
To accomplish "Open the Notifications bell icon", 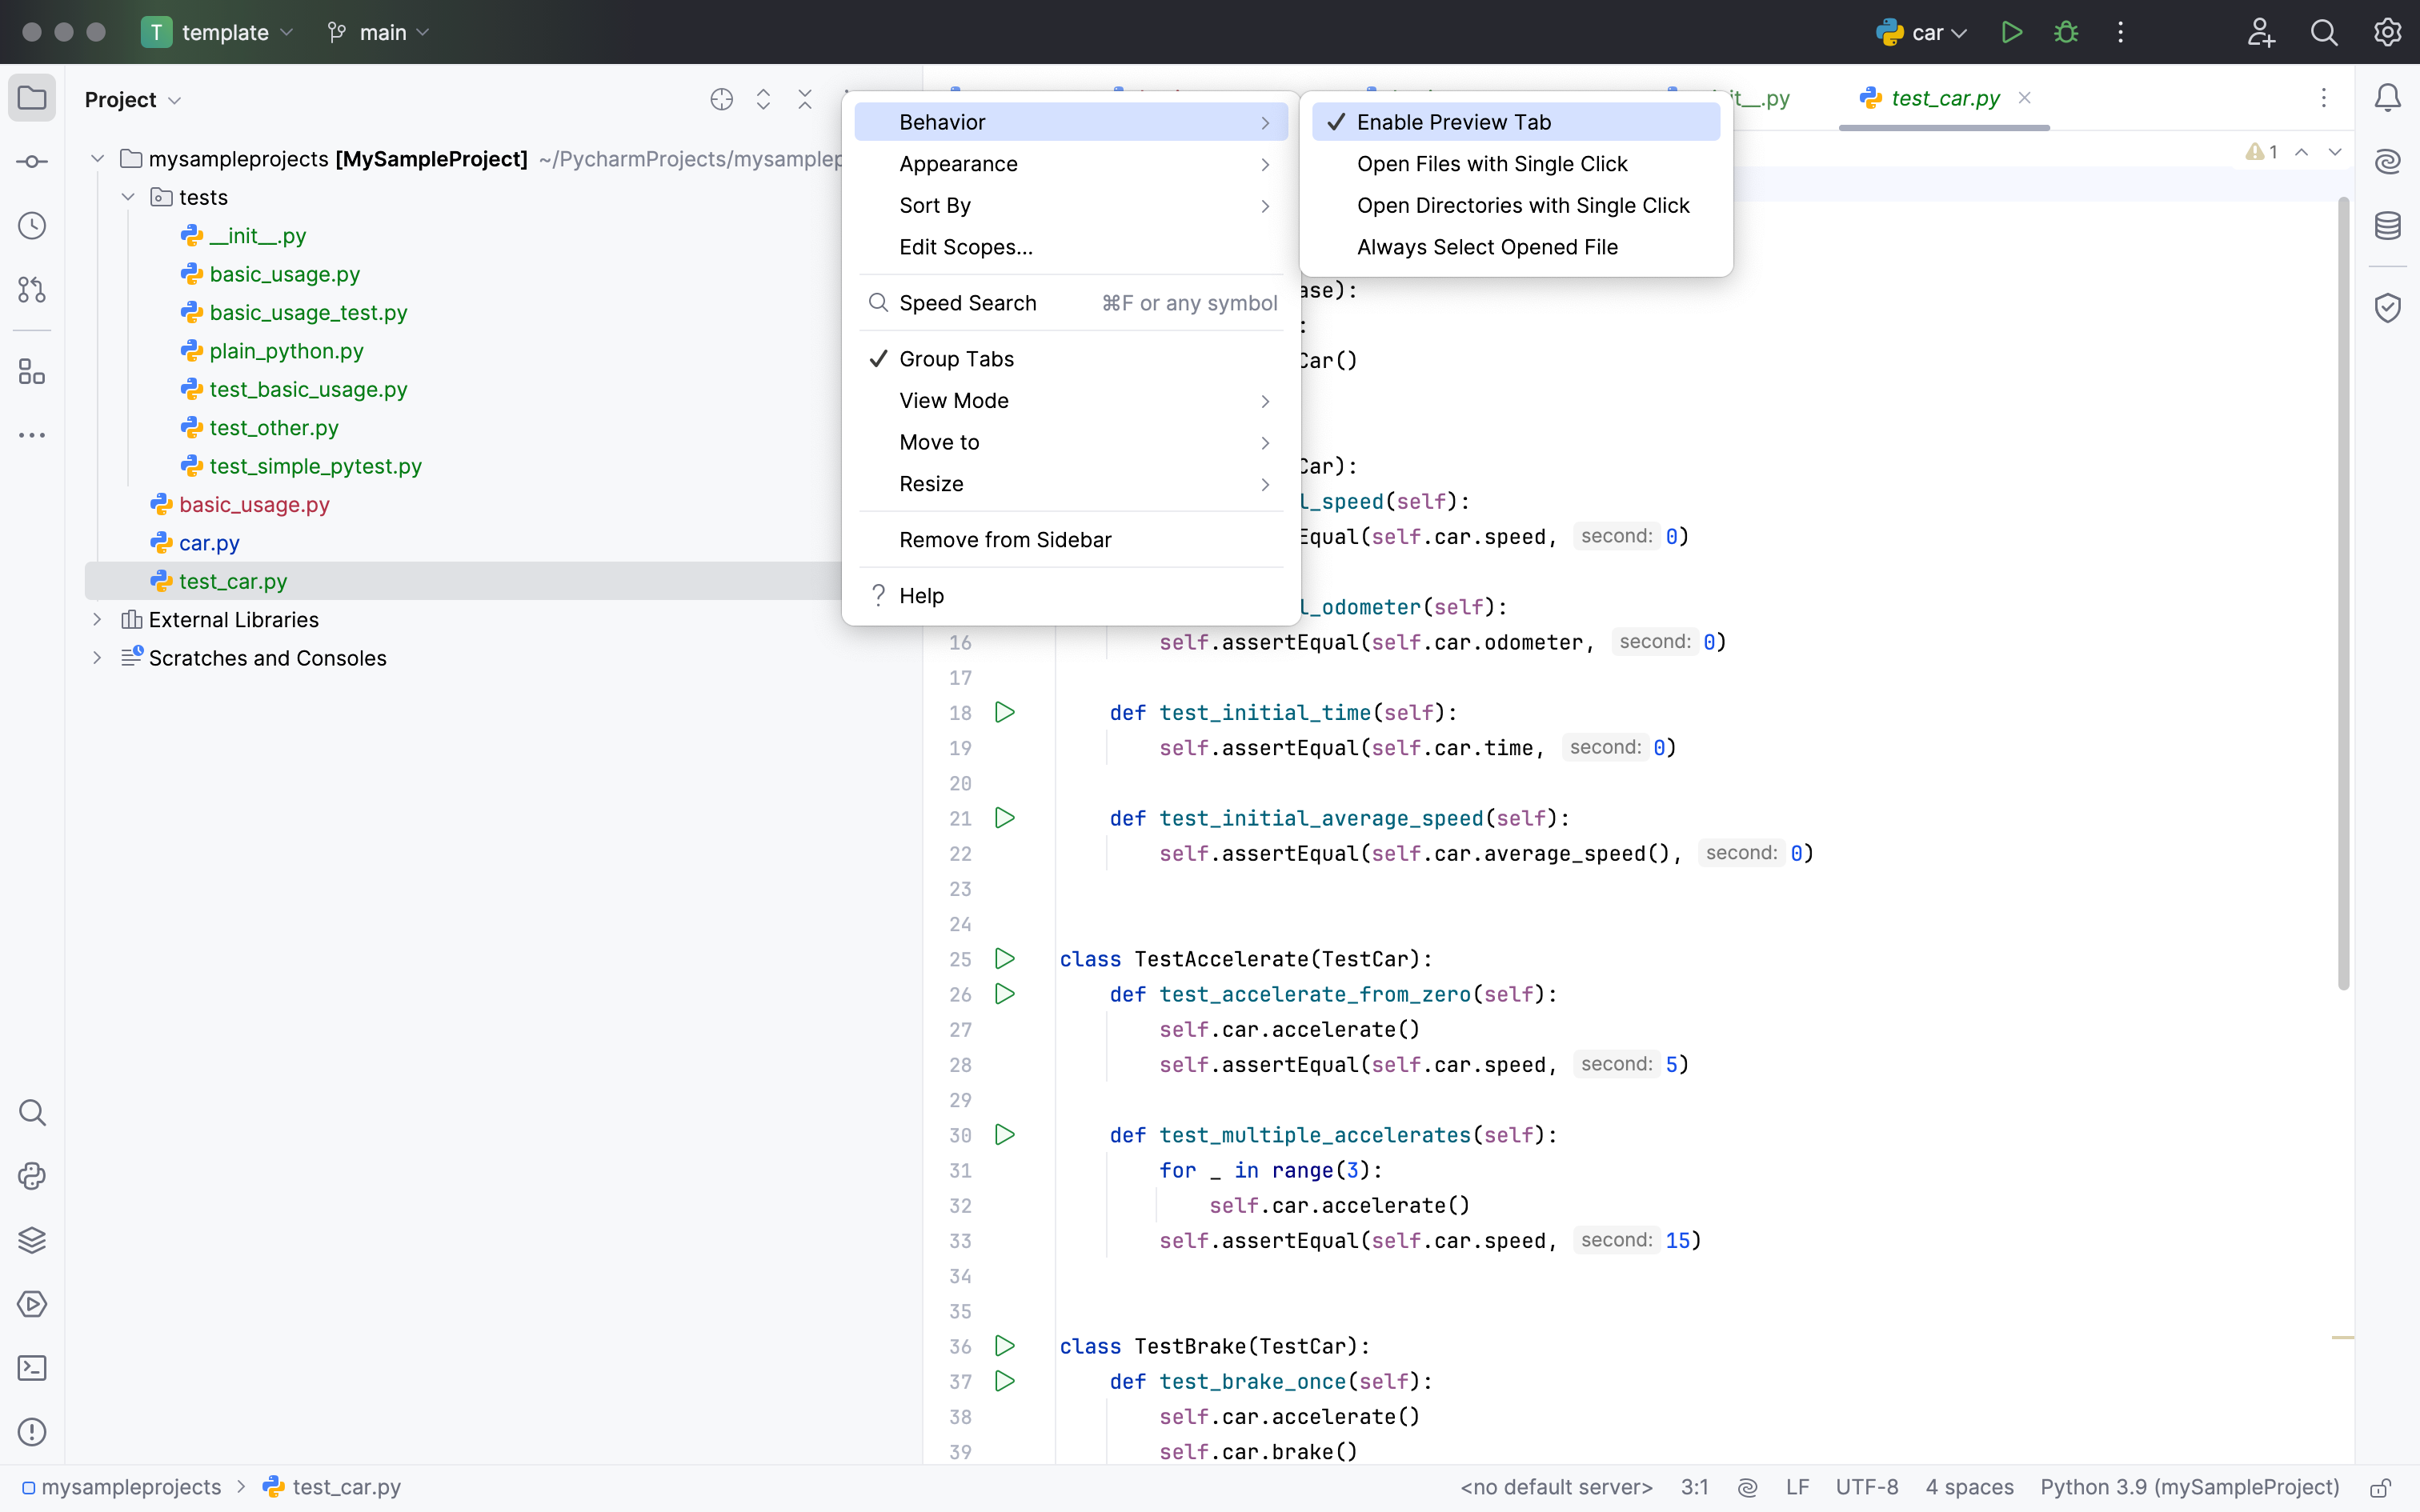I will click(2388, 98).
